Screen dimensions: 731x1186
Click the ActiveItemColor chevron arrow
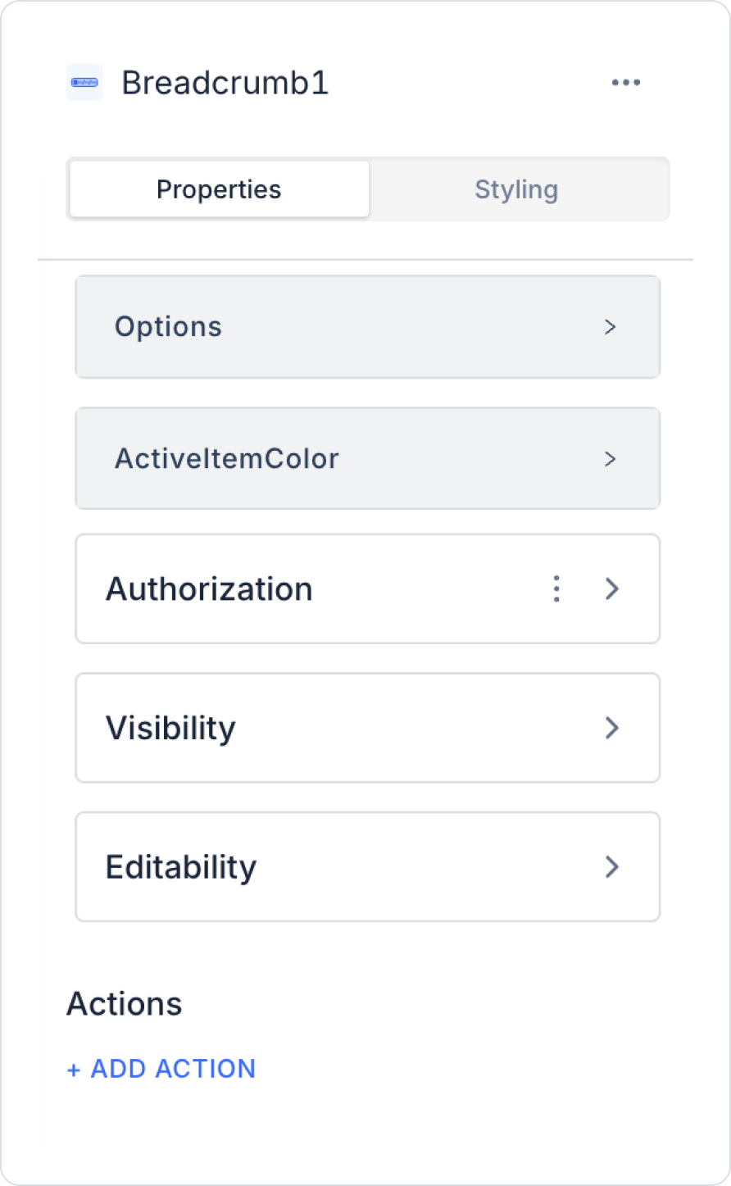[610, 459]
